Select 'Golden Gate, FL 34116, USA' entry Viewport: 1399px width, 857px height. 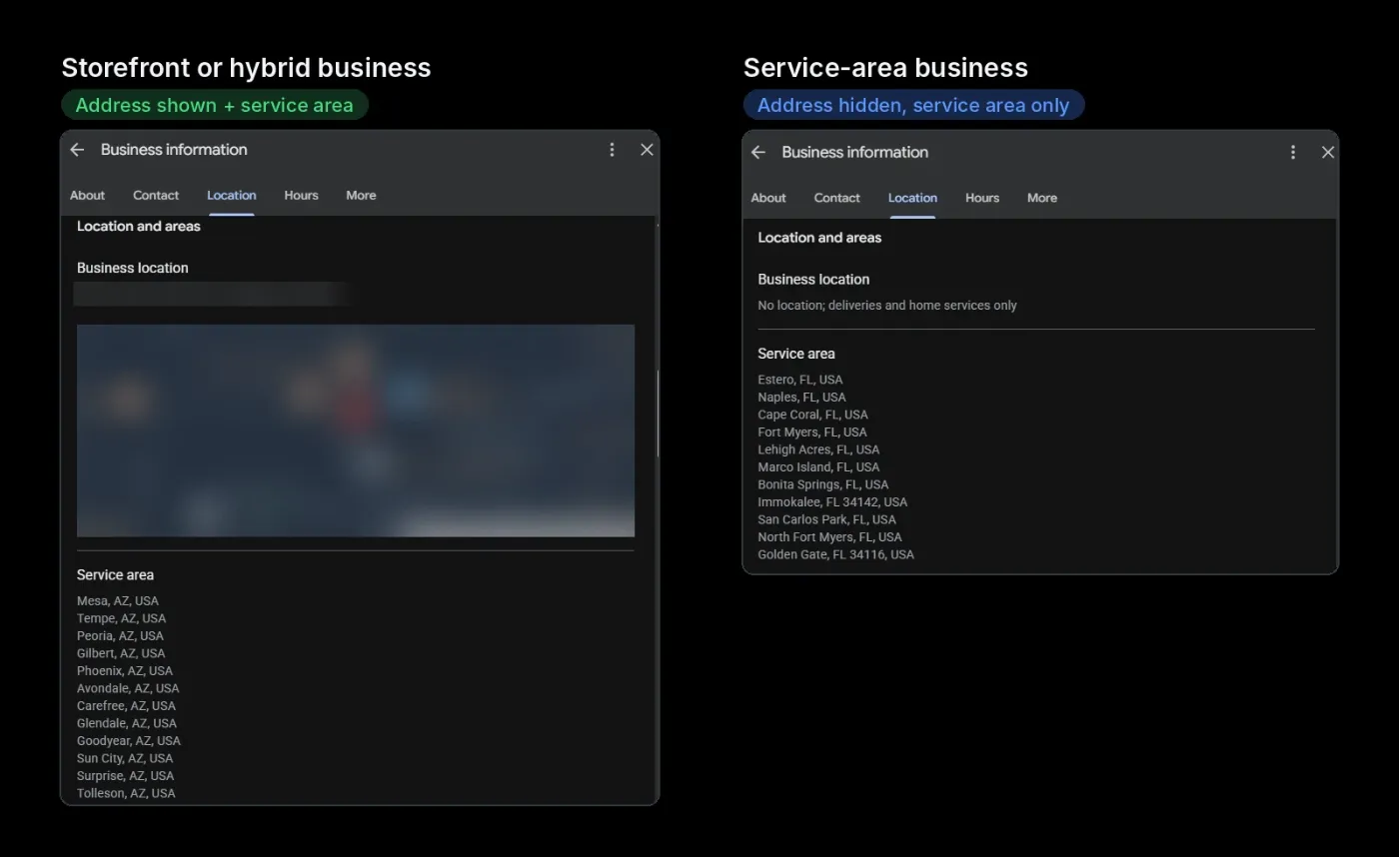coord(835,554)
